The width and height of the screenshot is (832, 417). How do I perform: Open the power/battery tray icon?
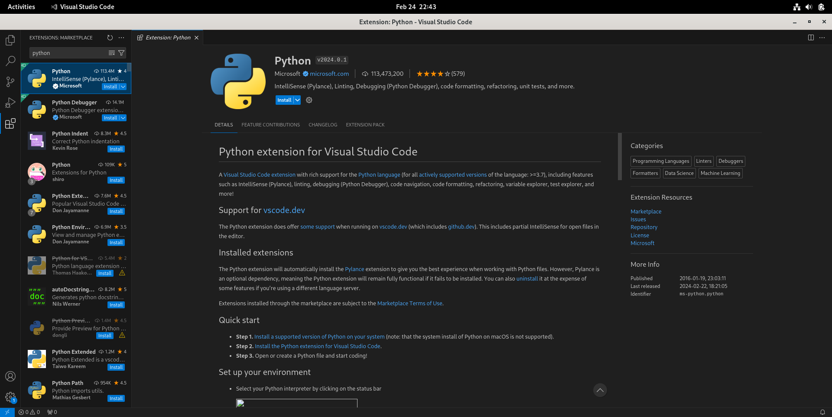pyautogui.click(x=821, y=7)
